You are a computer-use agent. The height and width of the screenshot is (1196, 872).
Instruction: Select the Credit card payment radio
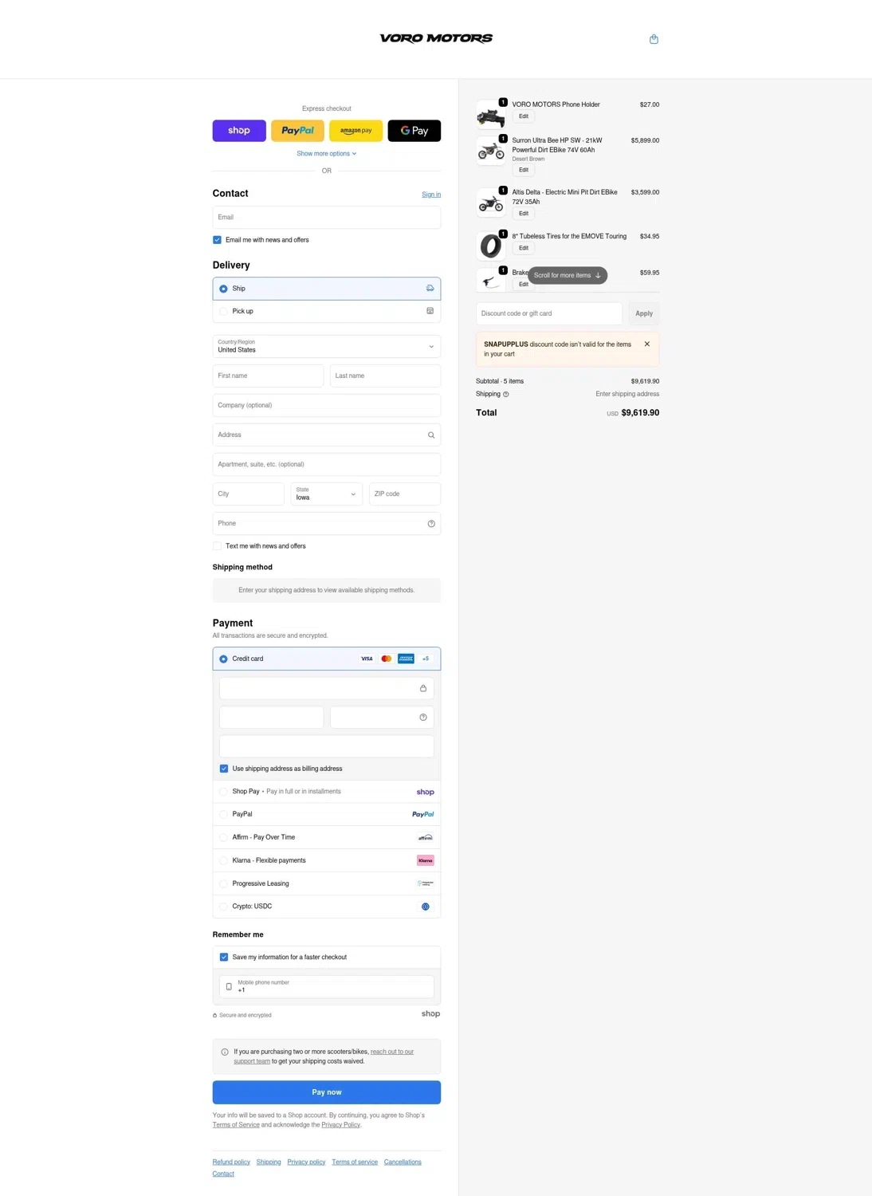click(223, 659)
